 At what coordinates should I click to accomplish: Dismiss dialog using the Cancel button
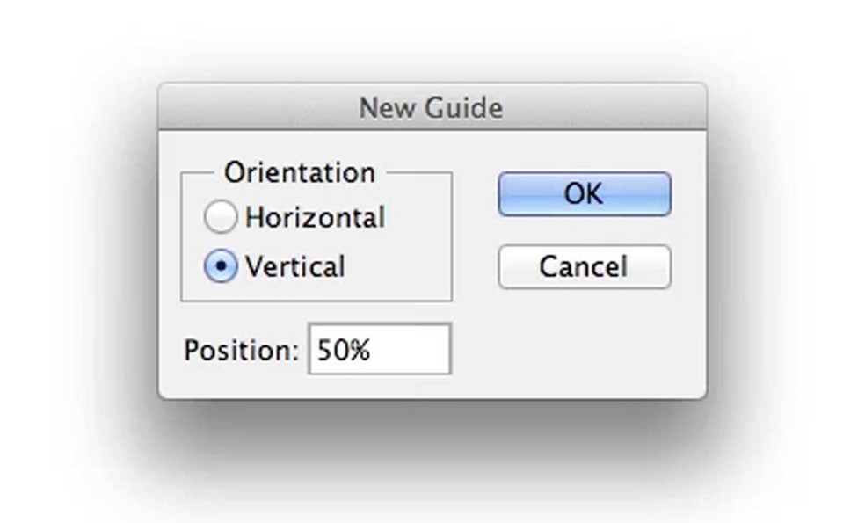click(x=584, y=267)
